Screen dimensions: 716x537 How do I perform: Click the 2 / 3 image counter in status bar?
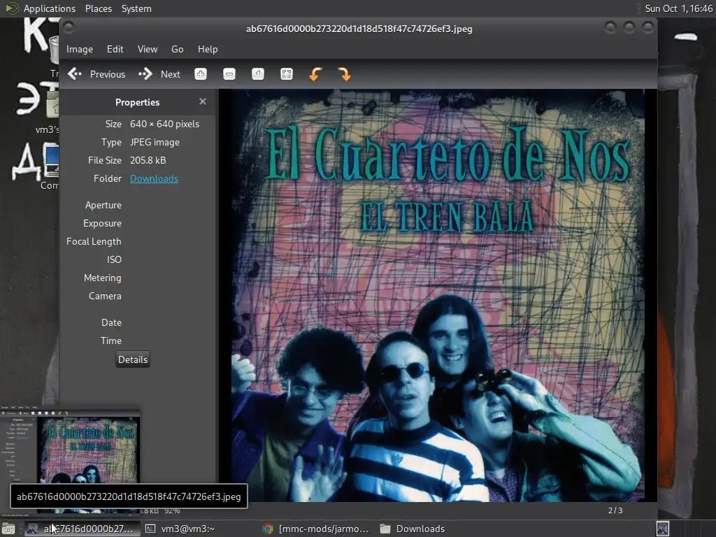(615, 510)
